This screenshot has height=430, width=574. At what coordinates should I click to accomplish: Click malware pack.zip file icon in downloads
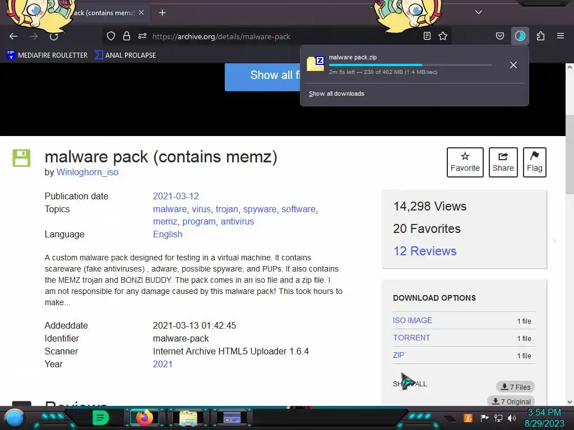(x=316, y=64)
